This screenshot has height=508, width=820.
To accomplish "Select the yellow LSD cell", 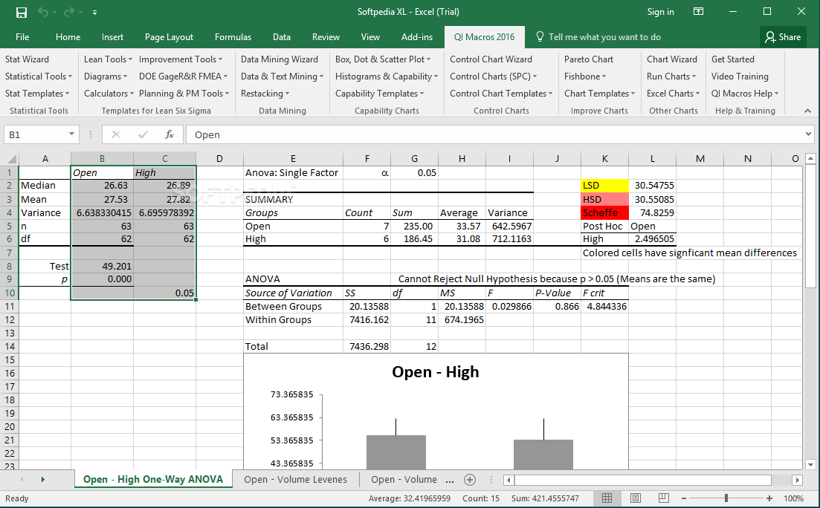I will 604,186.
